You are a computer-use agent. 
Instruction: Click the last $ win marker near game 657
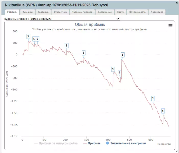163,111
